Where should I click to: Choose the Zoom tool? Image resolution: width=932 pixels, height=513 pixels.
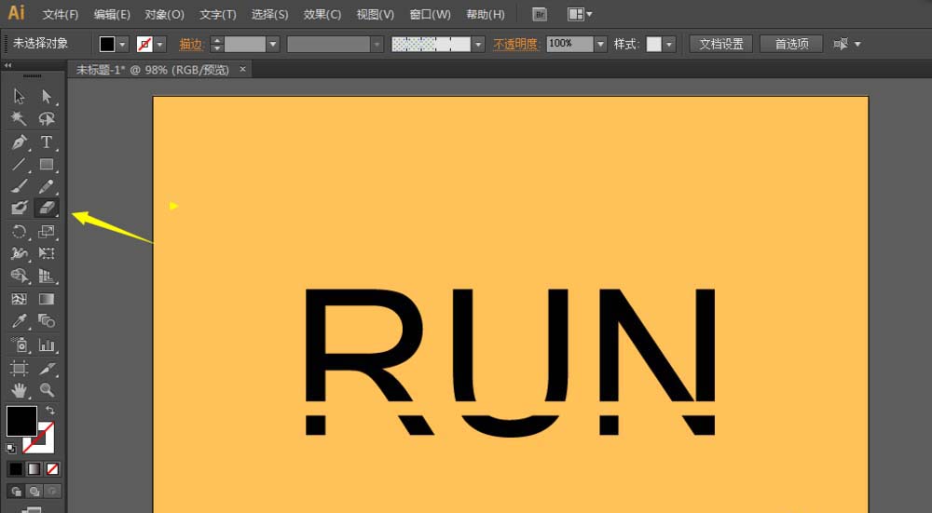pos(46,390)
